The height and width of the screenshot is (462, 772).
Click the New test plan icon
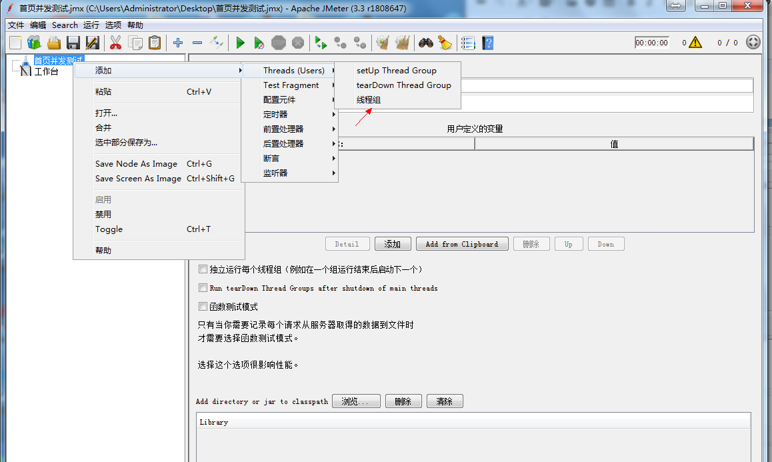click(15, 43)
